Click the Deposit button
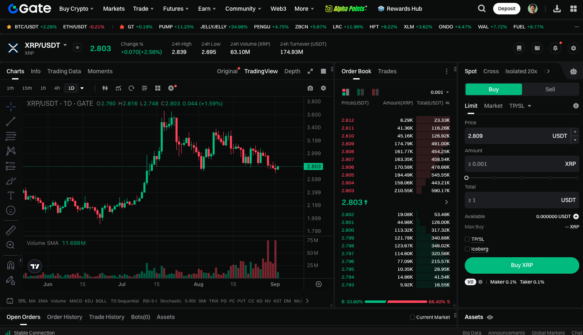The width and height of the screenshot is (583, 335). click(x=506, y=9)
